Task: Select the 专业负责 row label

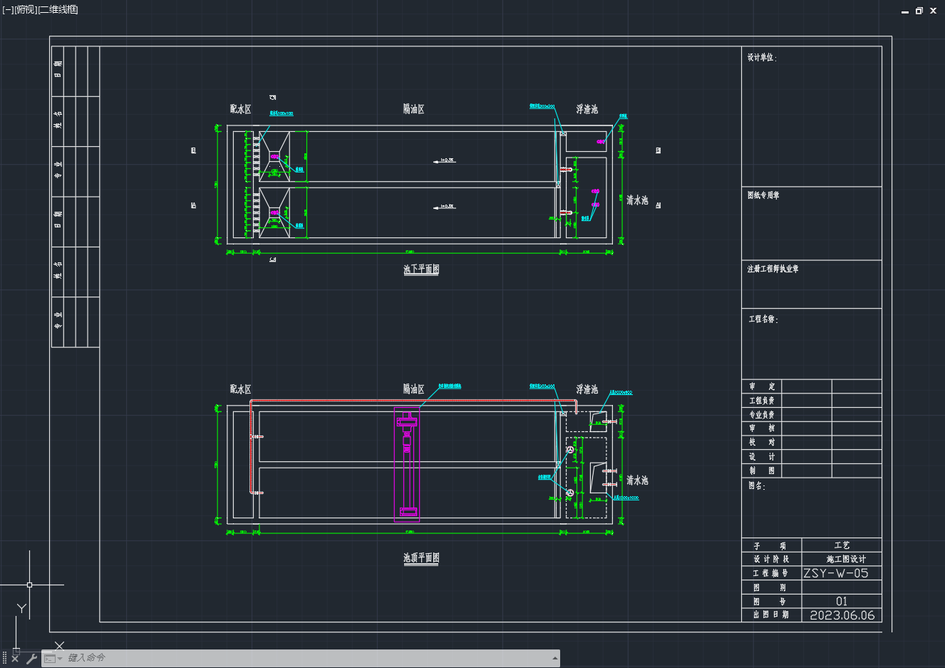Action: point(762,414)
